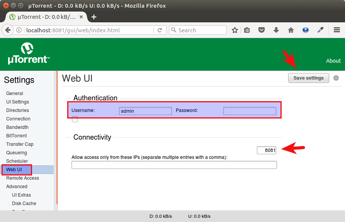Open a new tab with the plus button
Image resolution: width=345 pixels, height=222 pixels.
click(x=94, y=17)
